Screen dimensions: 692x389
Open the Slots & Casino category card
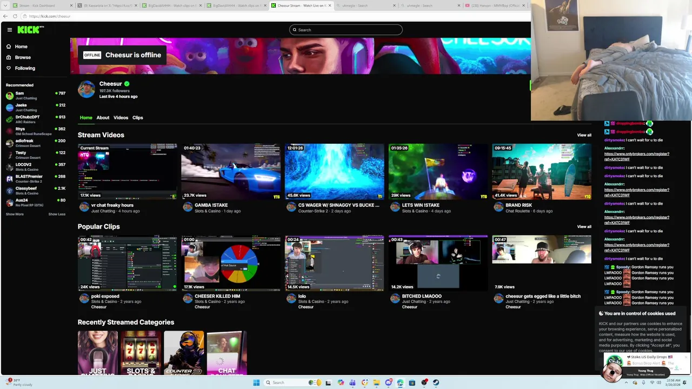click(141, 353)
